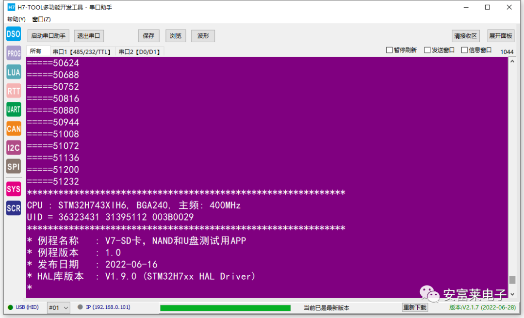The image size is (524, 318).
Task: Click the 重新下载 button
Action: pyautogui.click(x=415, y=307)
